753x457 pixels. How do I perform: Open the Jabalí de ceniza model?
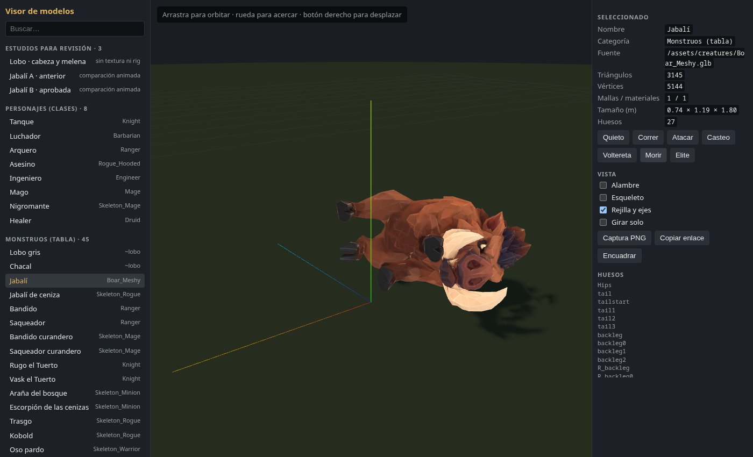pos(75,295)
